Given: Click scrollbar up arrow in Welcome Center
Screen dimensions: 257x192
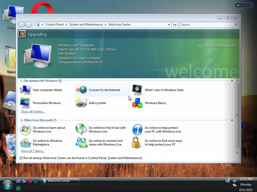Looking at the screenshot, I should pyautogui.click(x=237, y=81).
